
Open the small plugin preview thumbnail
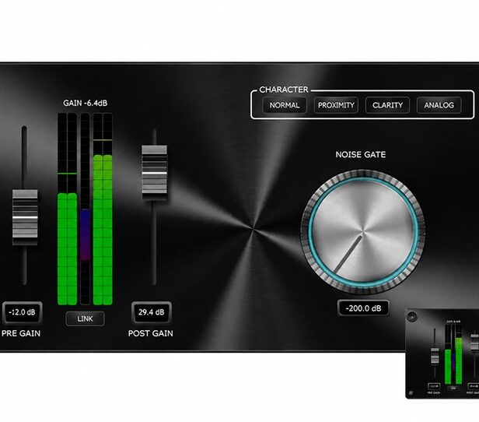pyautogui.click(x=442, y=353)
